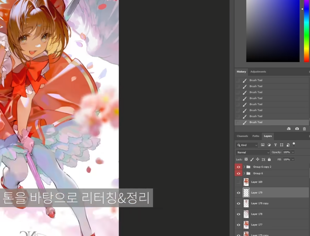
Task: Filter layers by shape layers icon
Action: (282, 145)
